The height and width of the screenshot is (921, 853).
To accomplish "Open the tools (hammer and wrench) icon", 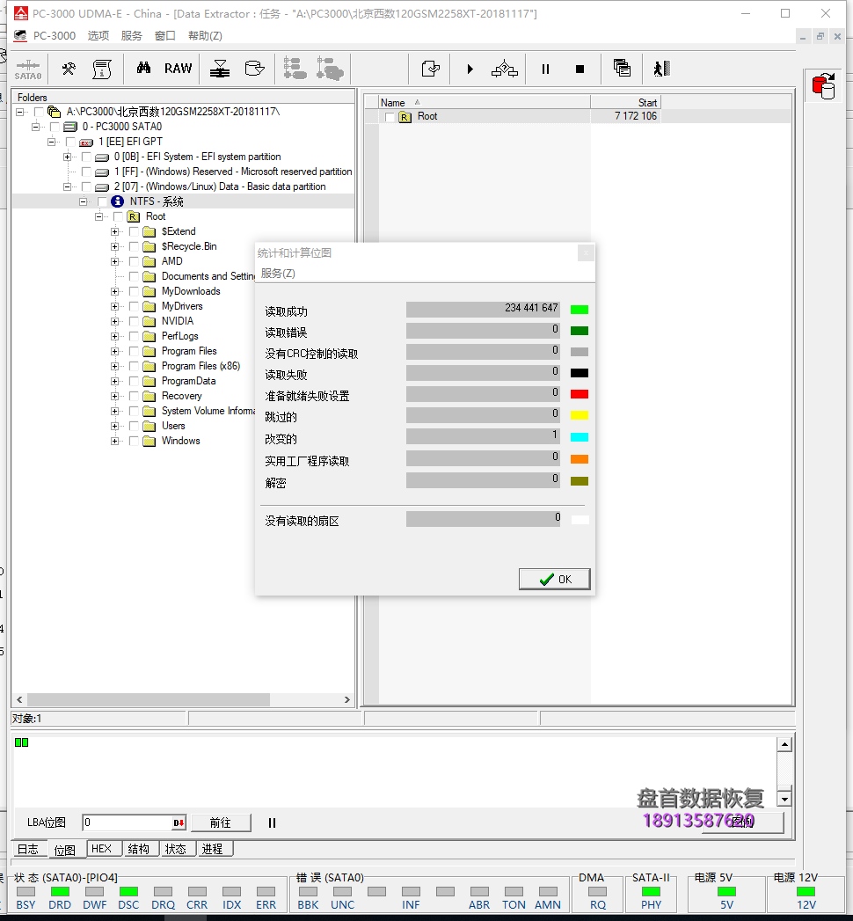I will pyautogui.click(x=69, y=69).
